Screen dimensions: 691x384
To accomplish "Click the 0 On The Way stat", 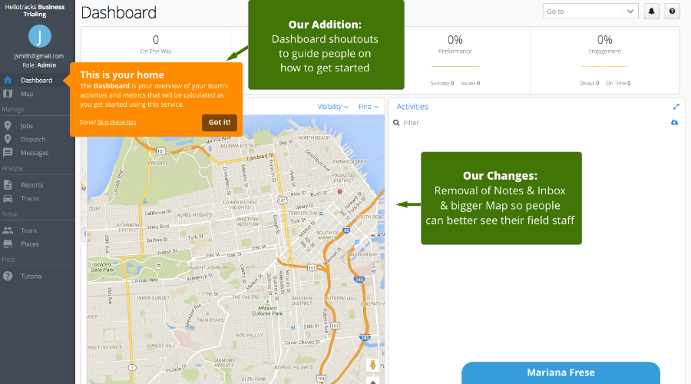I will (156, 44).
